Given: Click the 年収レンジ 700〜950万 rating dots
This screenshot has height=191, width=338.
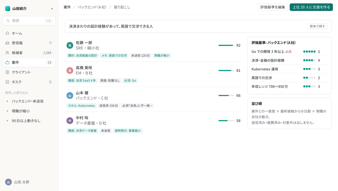Looking at the screenshot, I should click(x=309, y=87).
